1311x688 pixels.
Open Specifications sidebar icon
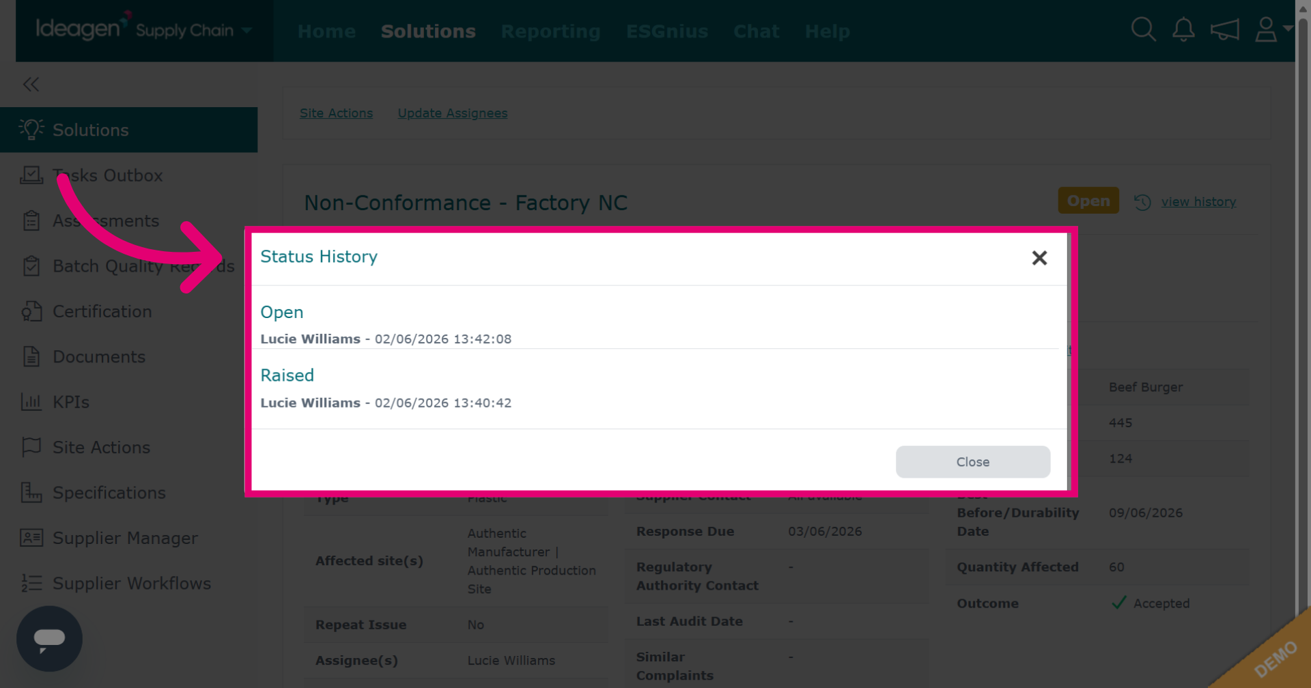coord(31,493)
